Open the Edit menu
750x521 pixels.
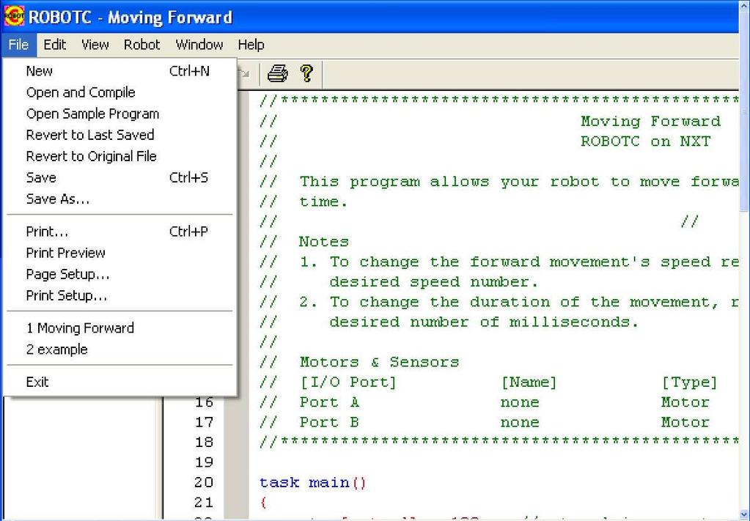[x=54, y=45]
